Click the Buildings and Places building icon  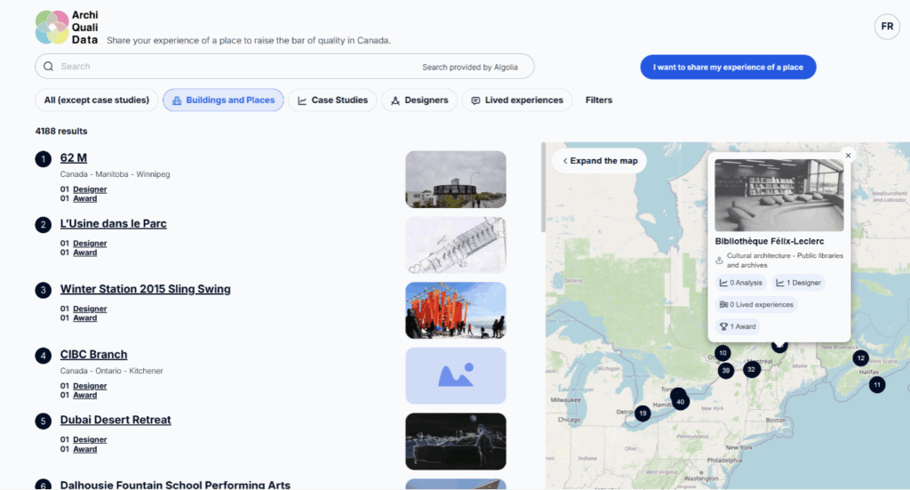pyautogui.click(x=177, y=100)
